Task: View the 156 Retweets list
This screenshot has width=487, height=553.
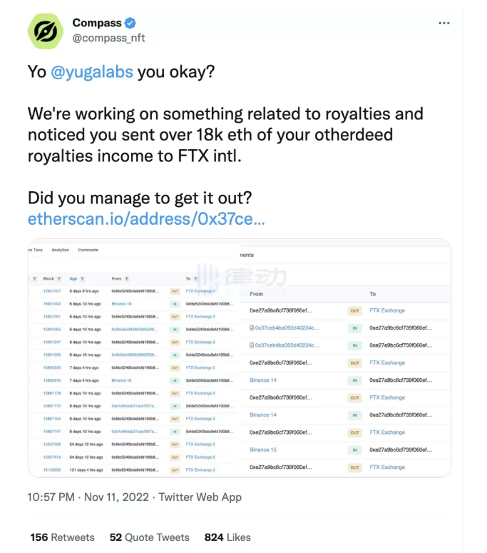Action: pyautogui.click(x=62, y=537)
